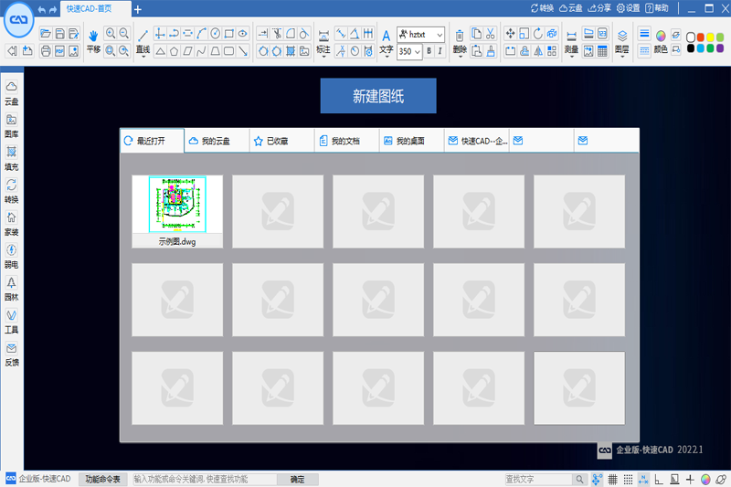Click the Zoom In magnifier icon
This screenshot has height=487, width=731.
click(111, 34)
